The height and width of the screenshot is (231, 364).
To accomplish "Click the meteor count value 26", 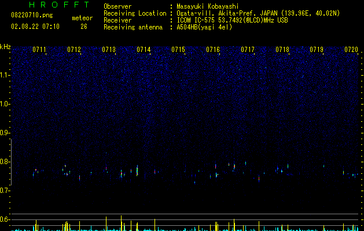I will (84, 27).
